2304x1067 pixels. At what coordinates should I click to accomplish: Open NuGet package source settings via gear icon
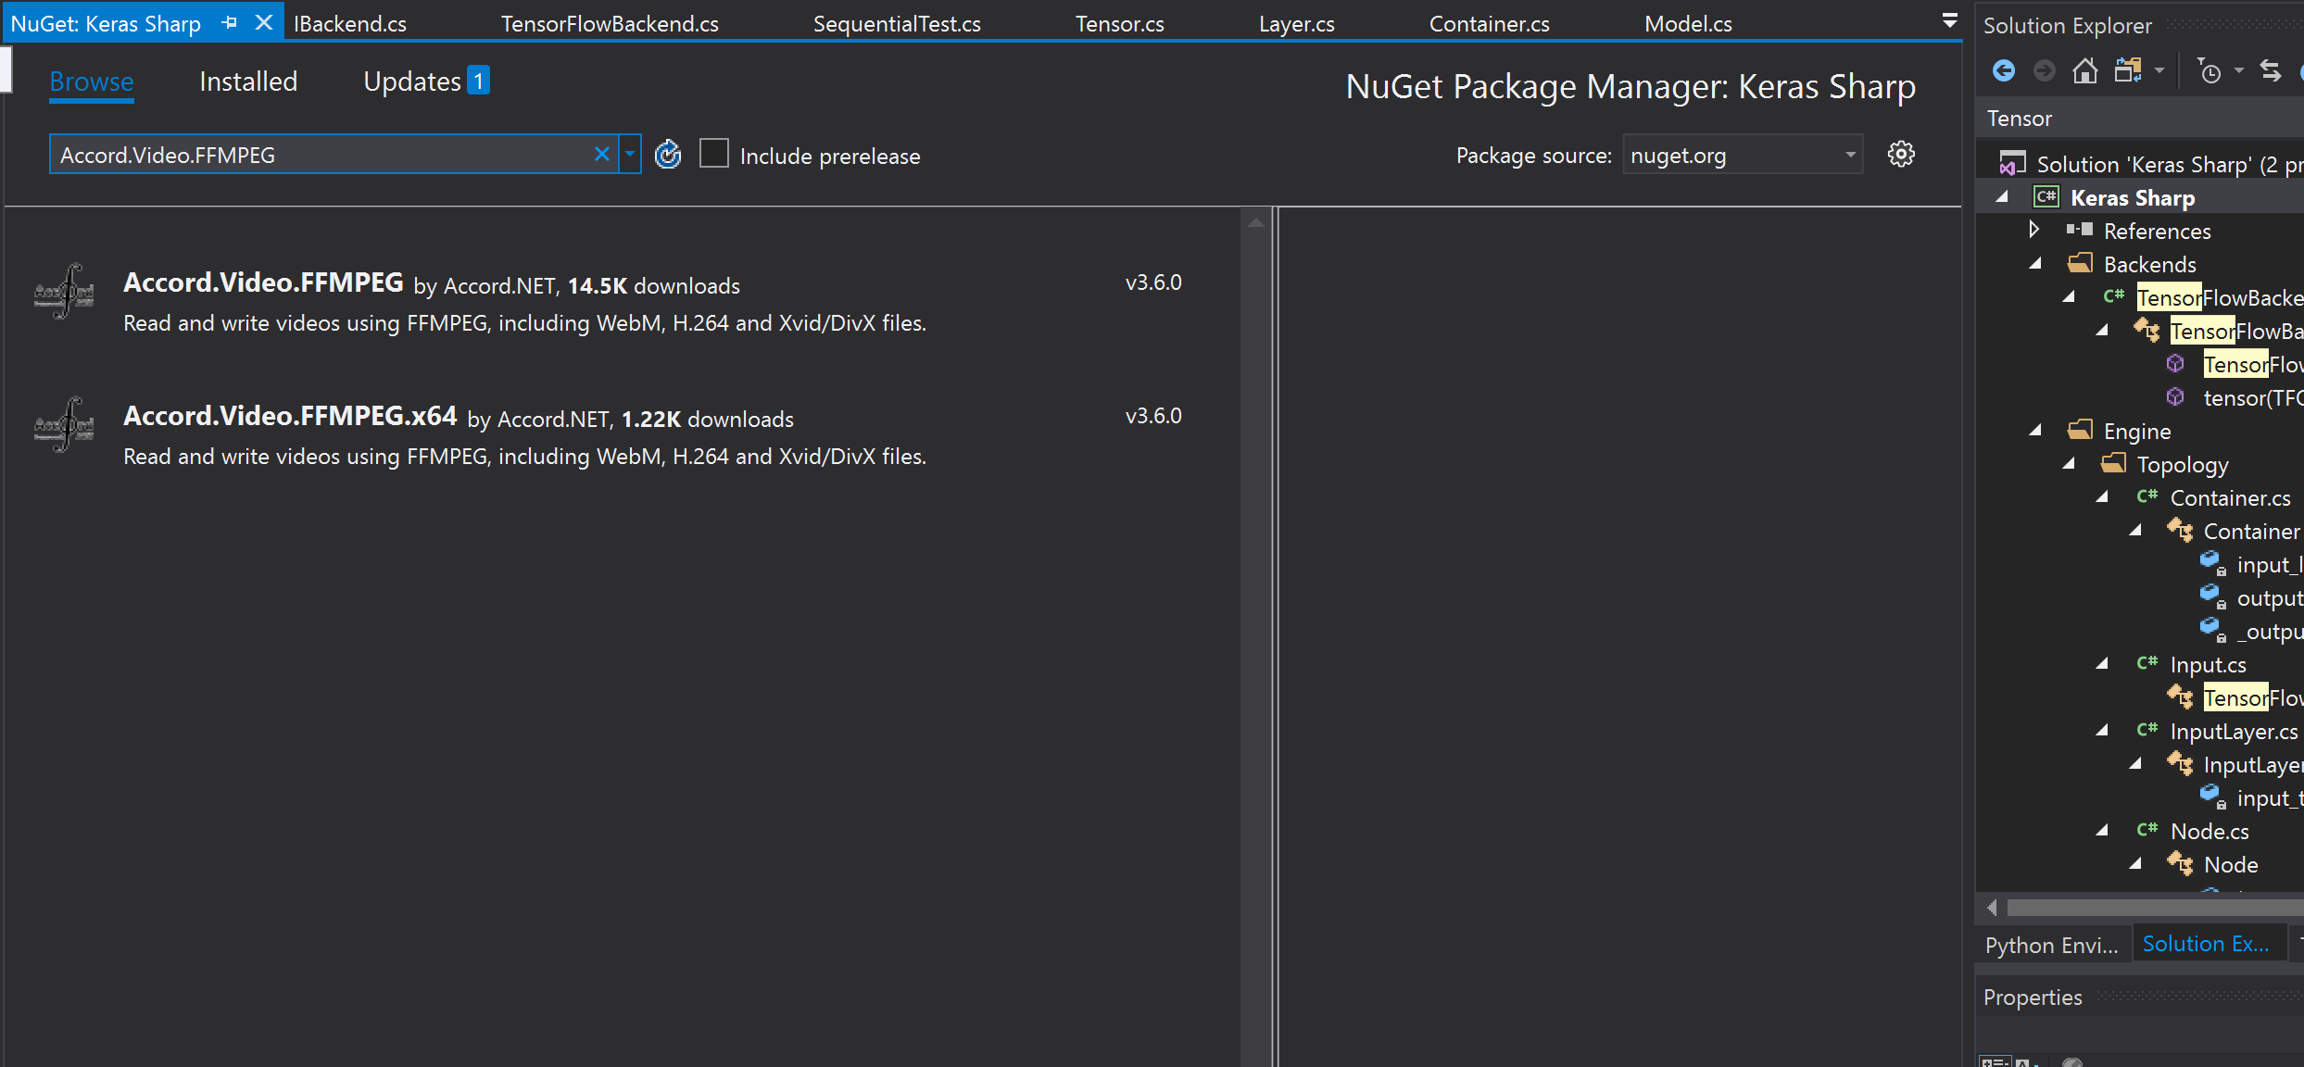click(1901, 154)
